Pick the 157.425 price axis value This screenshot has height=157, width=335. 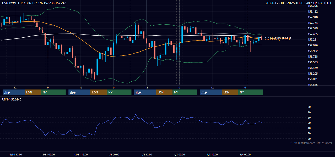click(x=313, y=34)
